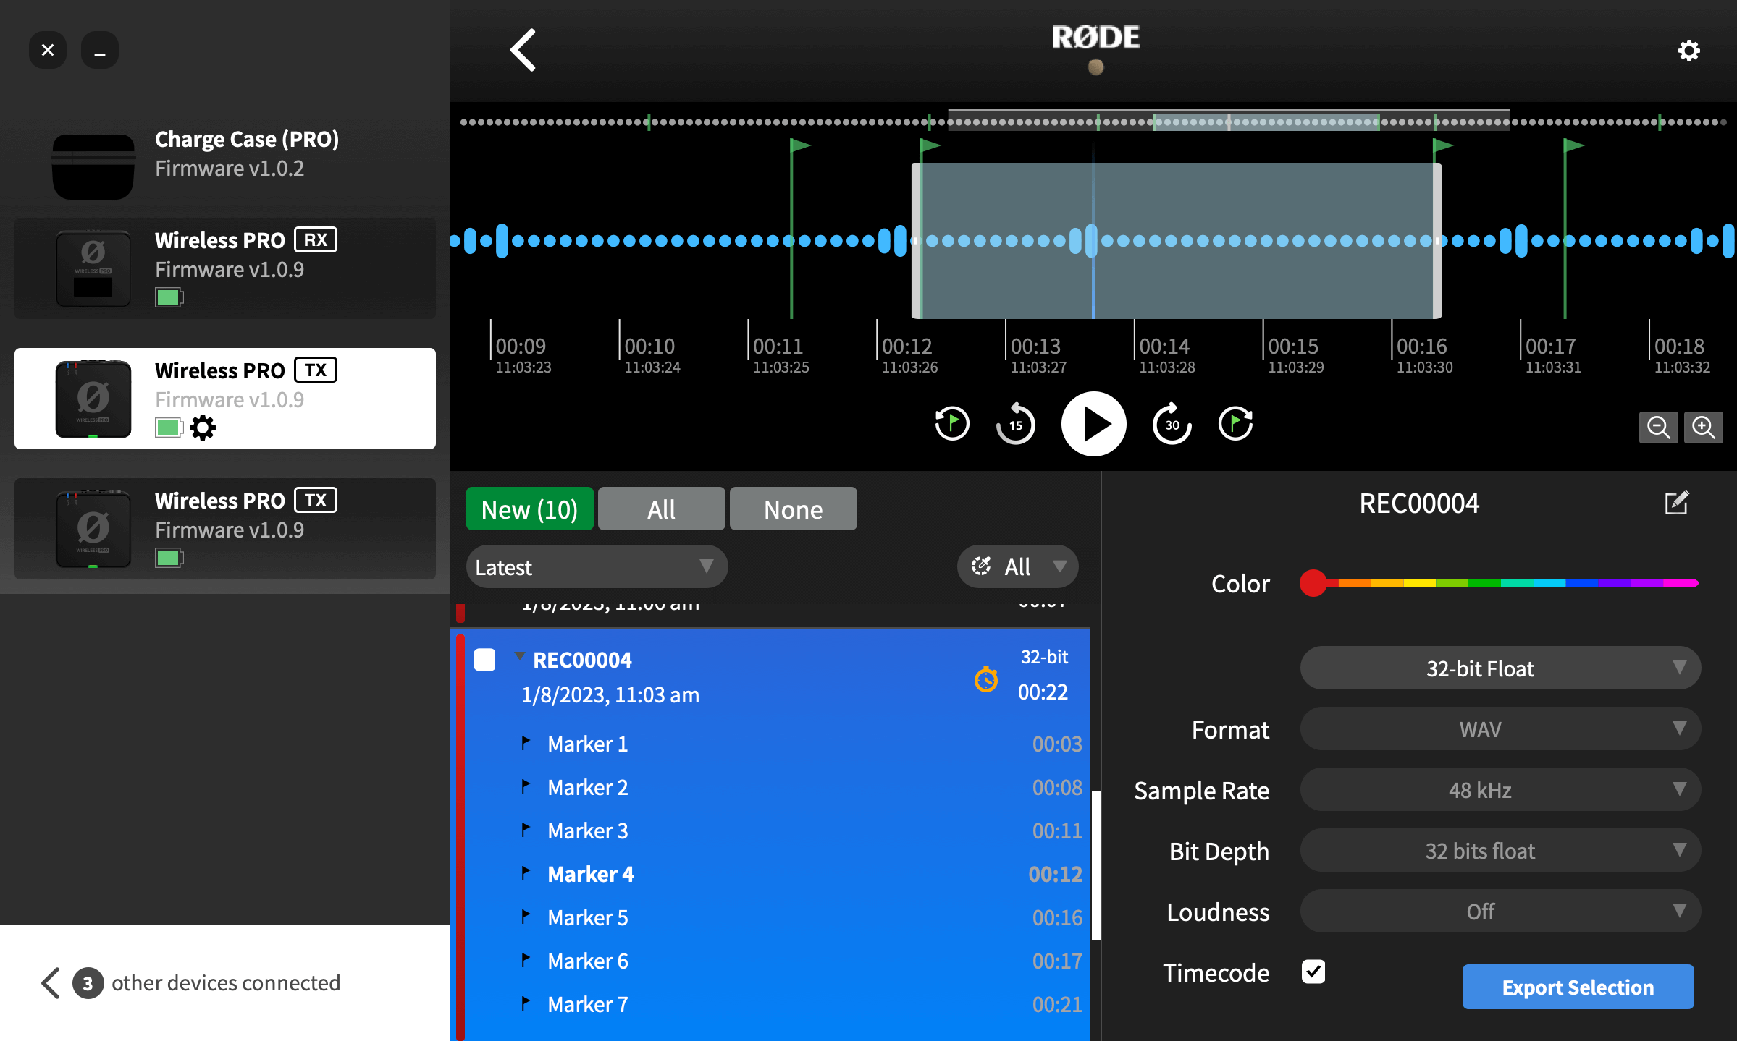Jump to the previous marker

point(951,424)
